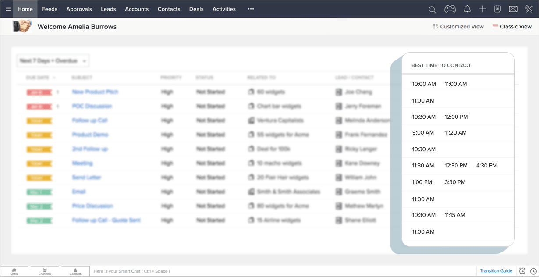Navigate to the Leads module tab
This screenshot has height=277, width=539.
click(108, 9)
